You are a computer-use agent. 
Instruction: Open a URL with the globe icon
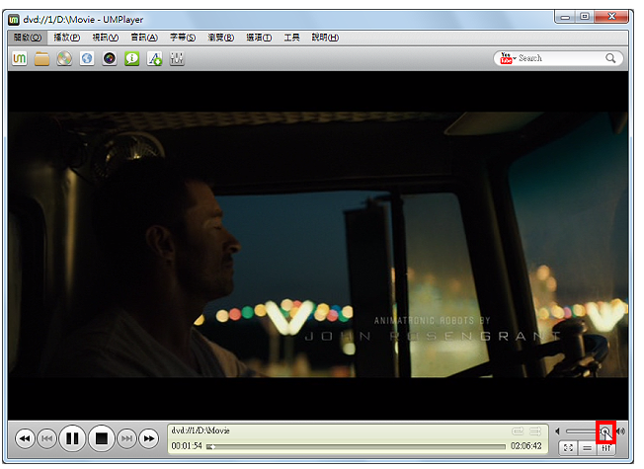[x=87, y=58]
